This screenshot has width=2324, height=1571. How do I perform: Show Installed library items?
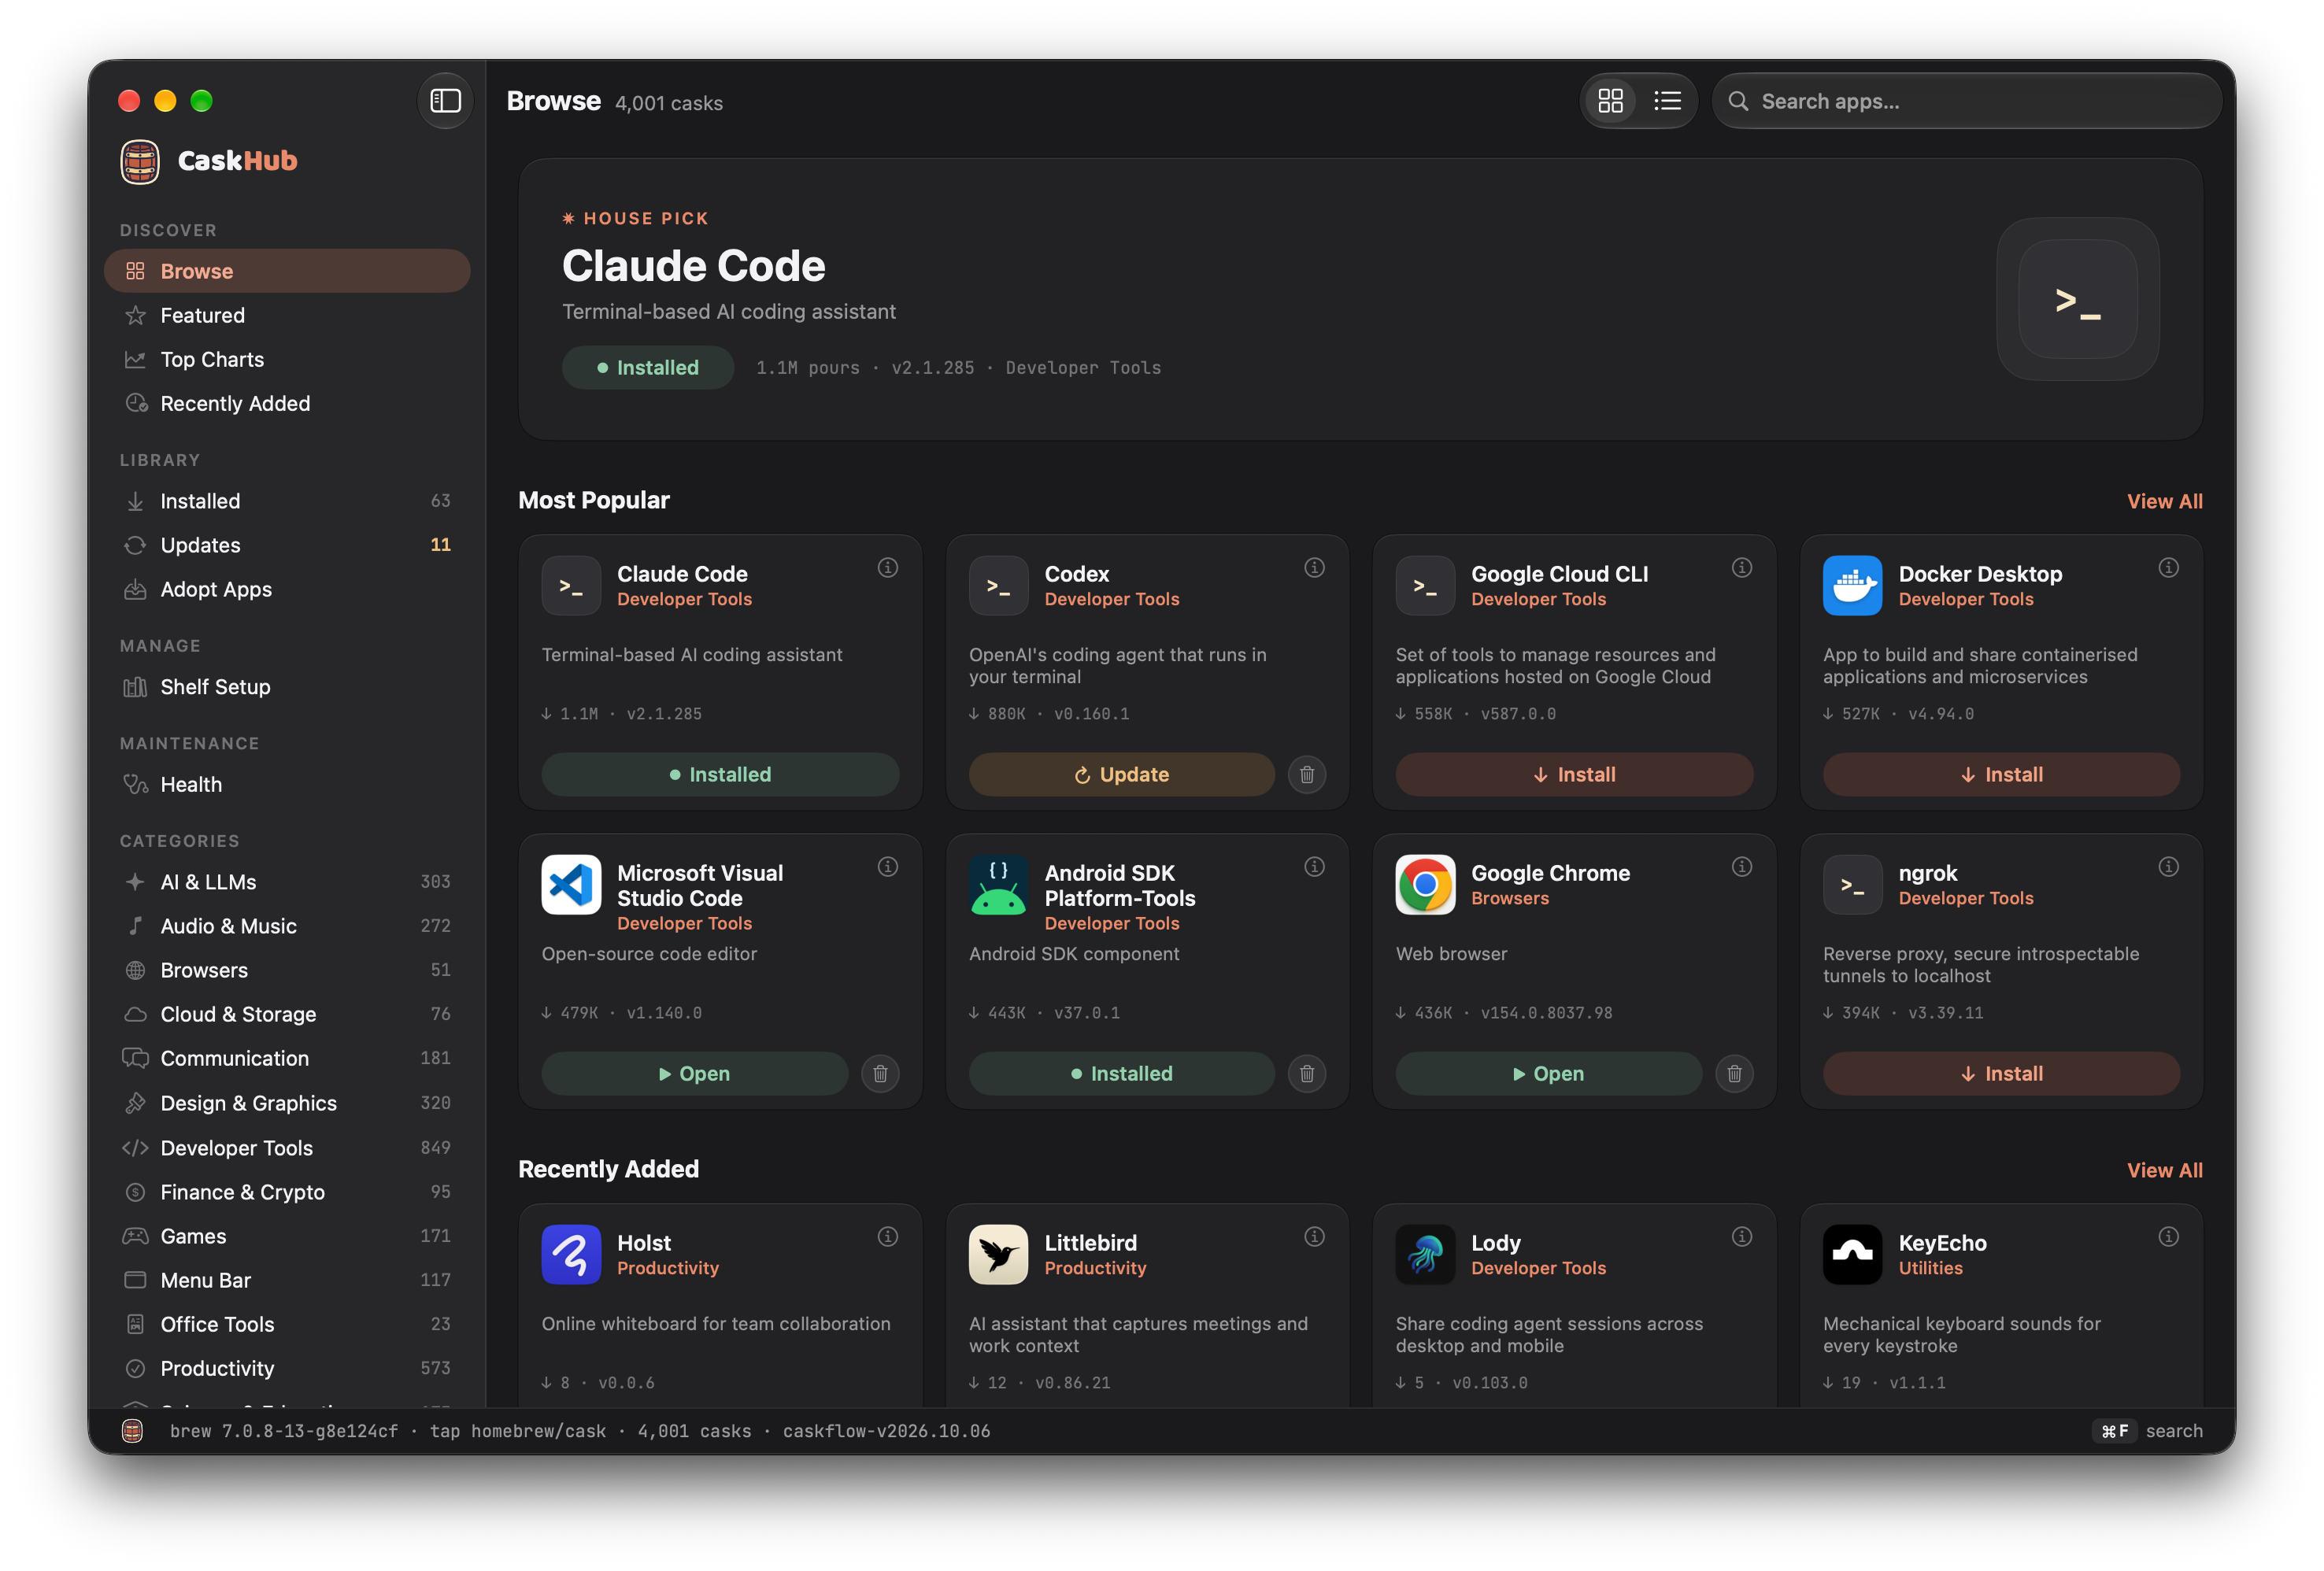pos(287,501)
